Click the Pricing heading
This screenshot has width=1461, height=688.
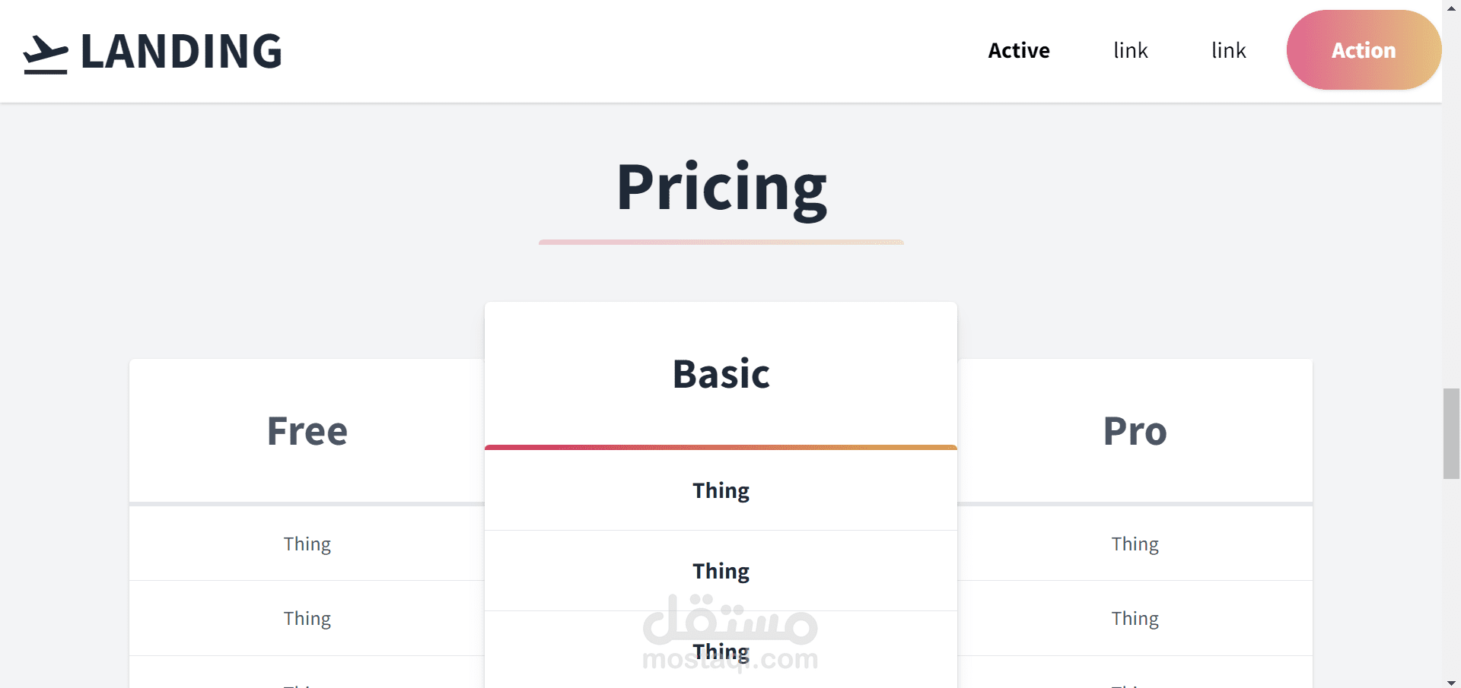[721, 188]
